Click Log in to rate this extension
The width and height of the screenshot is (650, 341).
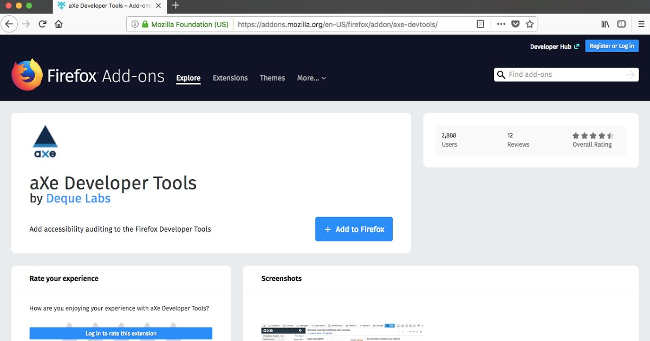coord(121,333)
